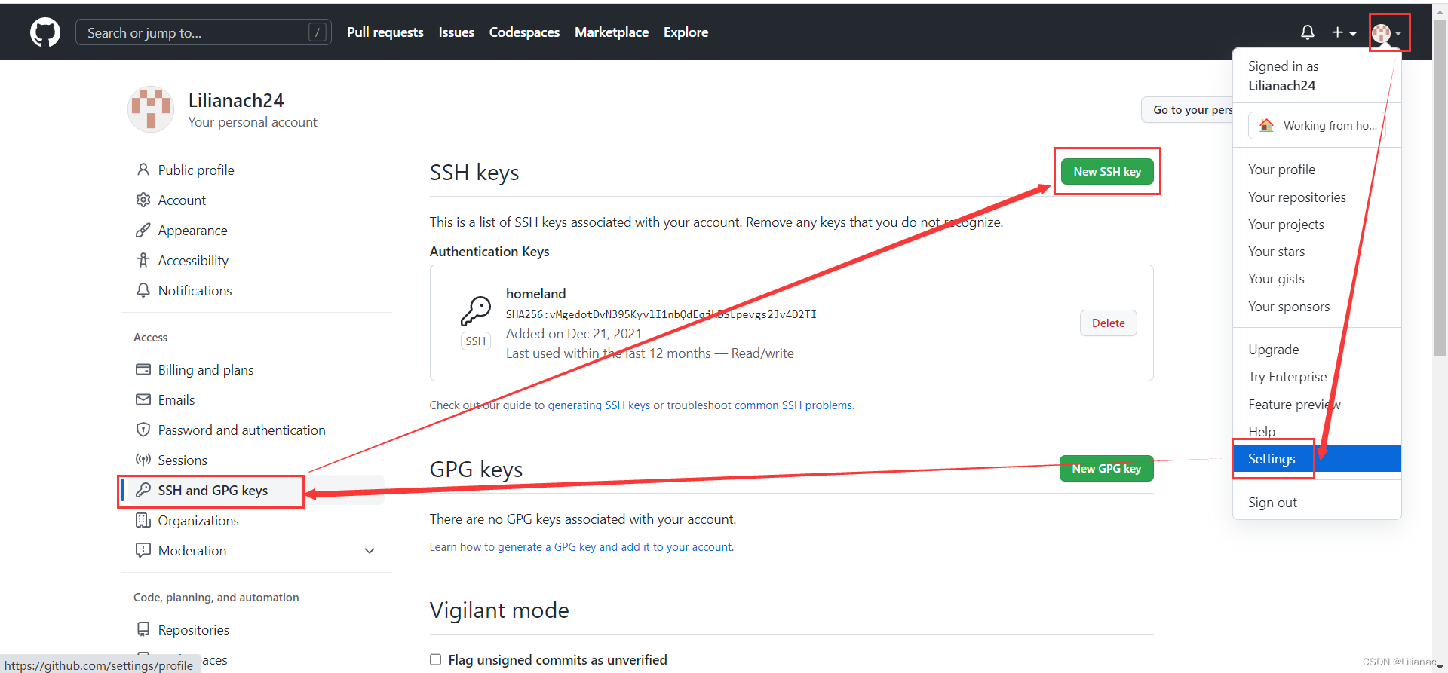
Task: Click the Organizations building icon
Action: 143,520
